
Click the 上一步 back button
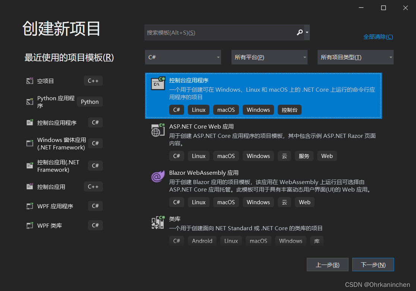click(x=327, y=265)
